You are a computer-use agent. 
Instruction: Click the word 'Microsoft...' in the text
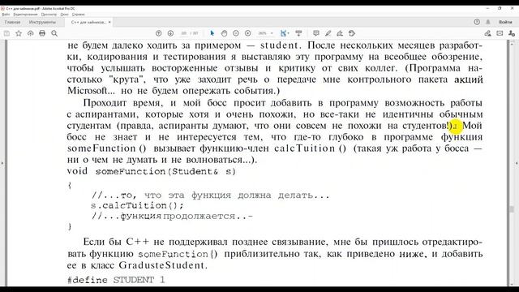(92, 91)
